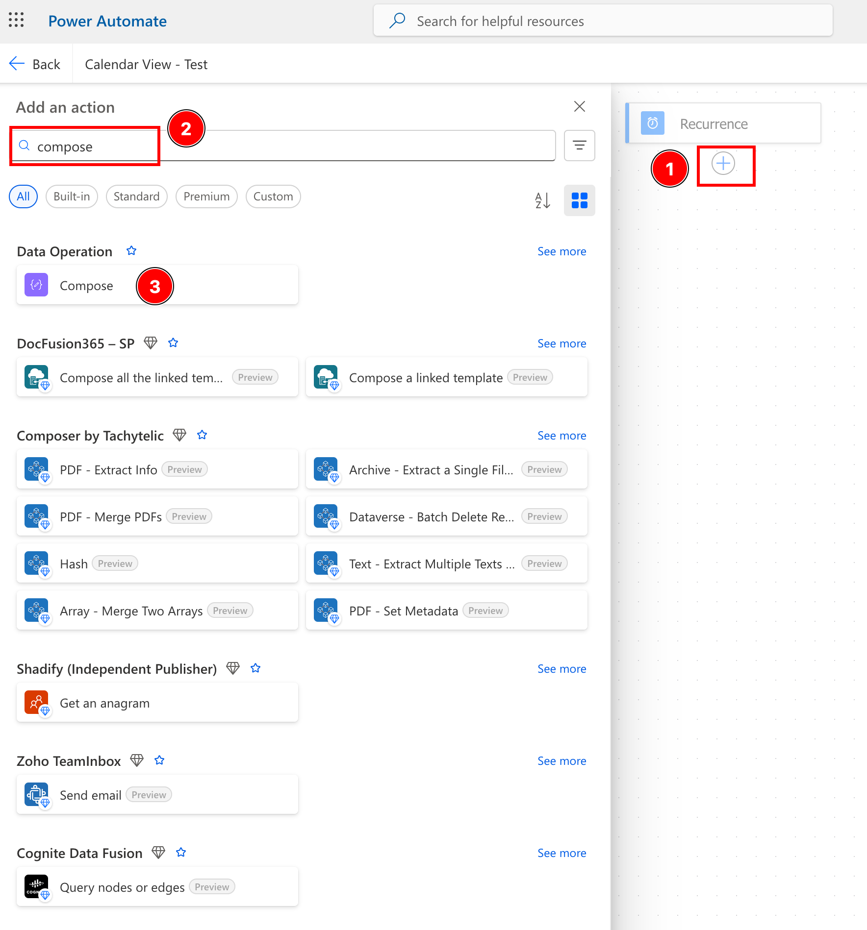Favorite the Data Operation connector star
Viewport: 867px width, 930px height.
coord(131,251)
